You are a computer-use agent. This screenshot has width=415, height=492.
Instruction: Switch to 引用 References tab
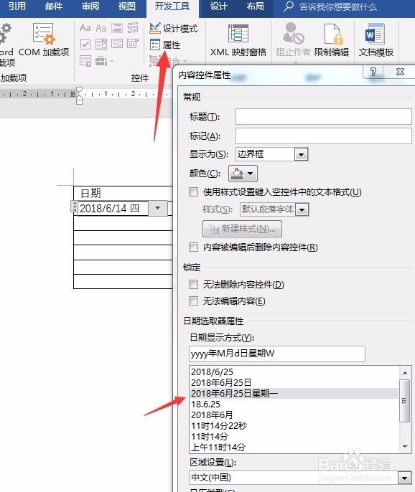(17, 6)
